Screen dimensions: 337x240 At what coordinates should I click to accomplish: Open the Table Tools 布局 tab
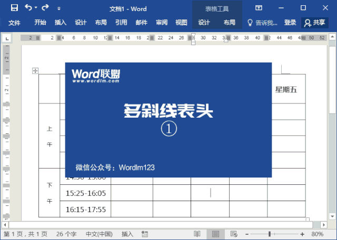tap(230, 23)
